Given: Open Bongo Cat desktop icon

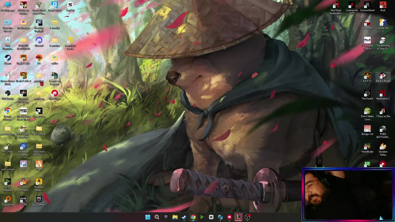Looking at the screenshot, I should click(x=367, y=131).
